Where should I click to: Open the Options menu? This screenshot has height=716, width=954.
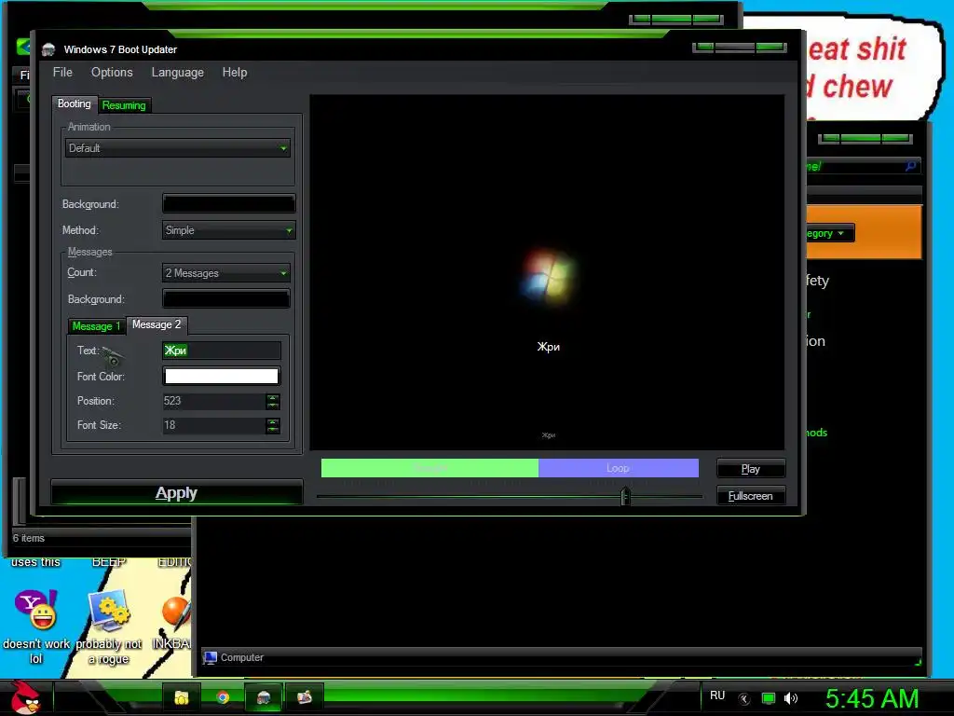pyautogui.click(x=112, y=73)
